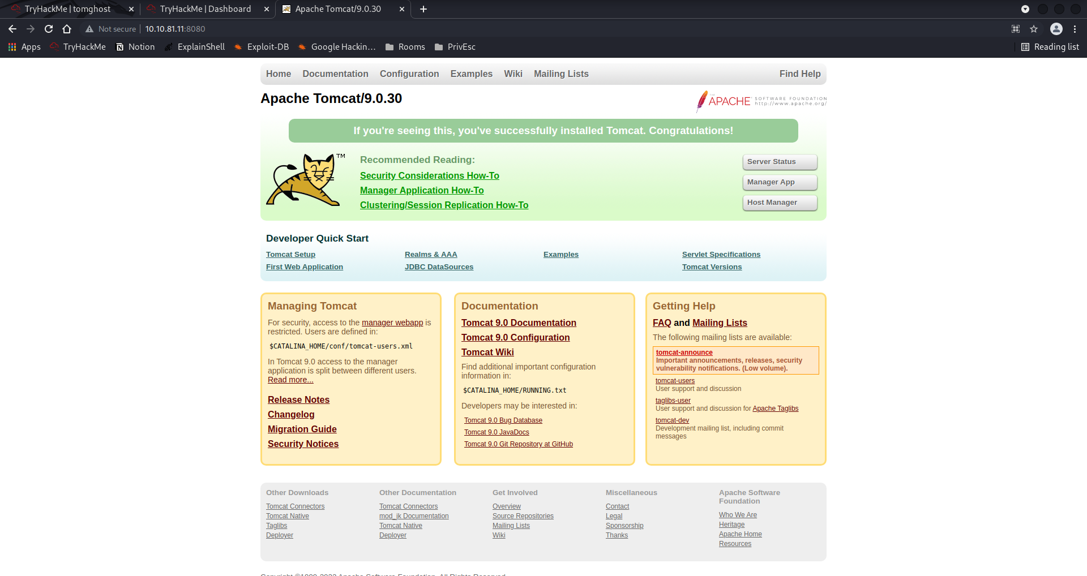The image size is (1087, 576).
Task: Click the browser home icon
Action: click(x=67, y=29)
